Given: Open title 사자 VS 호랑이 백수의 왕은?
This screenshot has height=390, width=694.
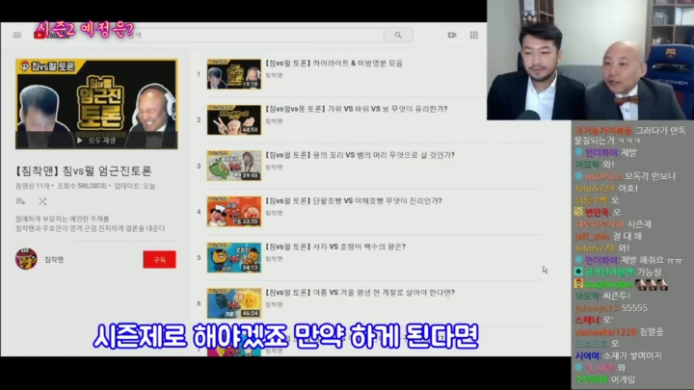Looking at the screenshot, I should coord(335,247).
